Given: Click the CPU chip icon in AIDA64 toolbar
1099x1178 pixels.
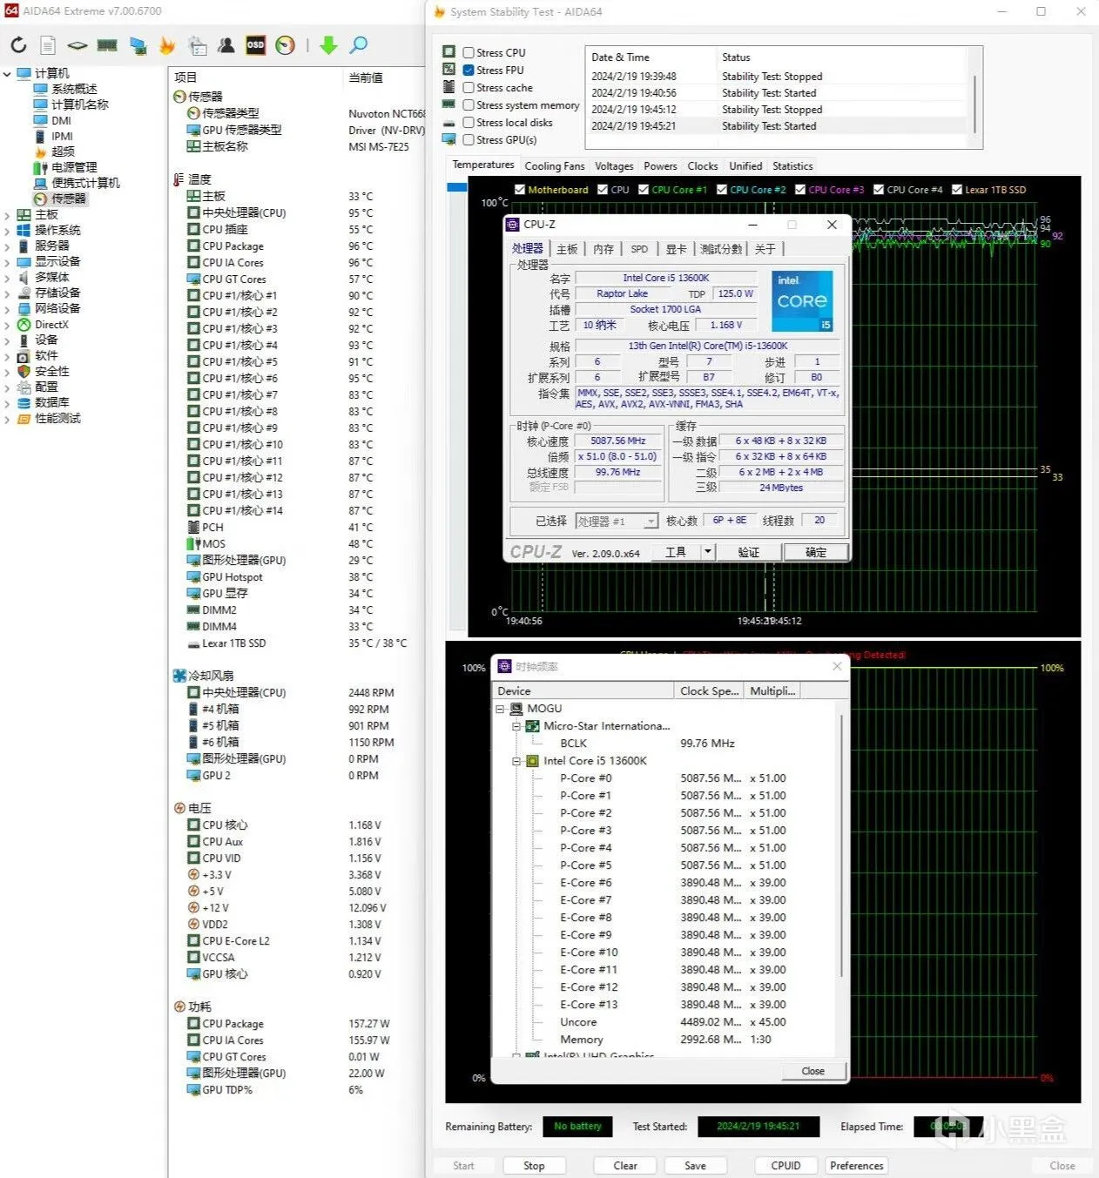Looking at the screenshot, I should tap(78, 45).
